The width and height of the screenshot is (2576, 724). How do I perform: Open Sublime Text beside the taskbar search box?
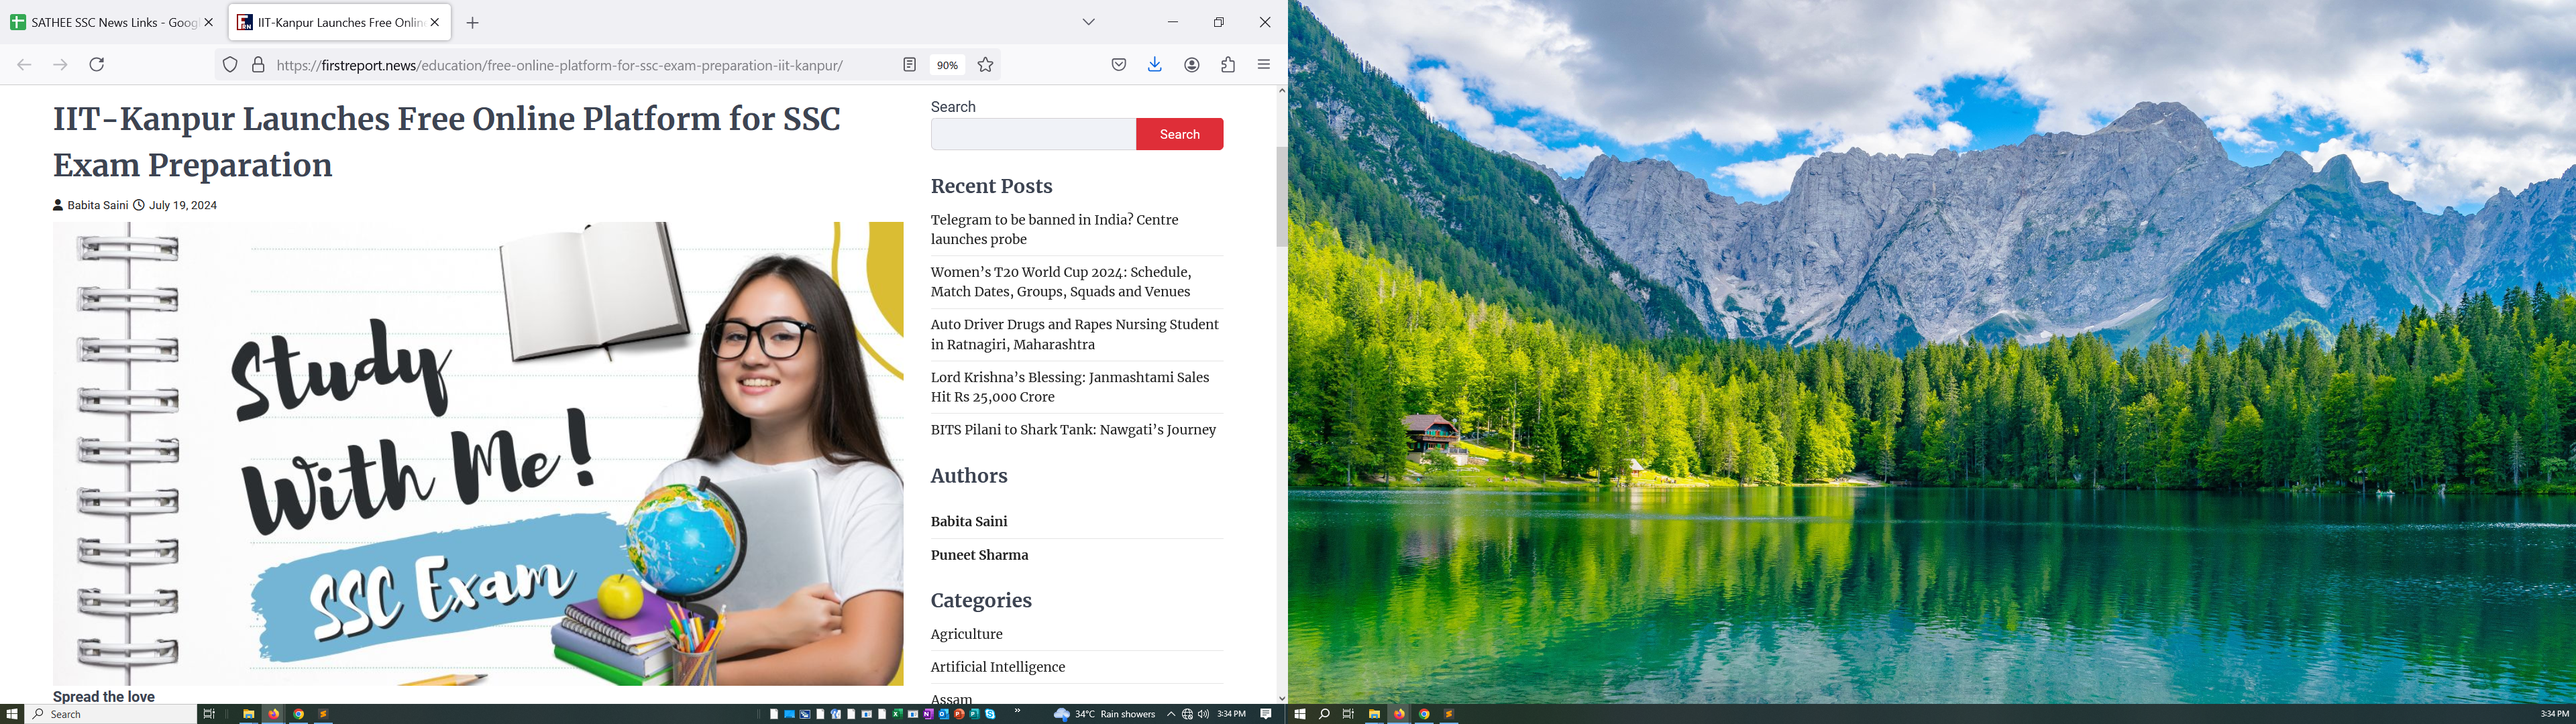(x=323, y=714)
